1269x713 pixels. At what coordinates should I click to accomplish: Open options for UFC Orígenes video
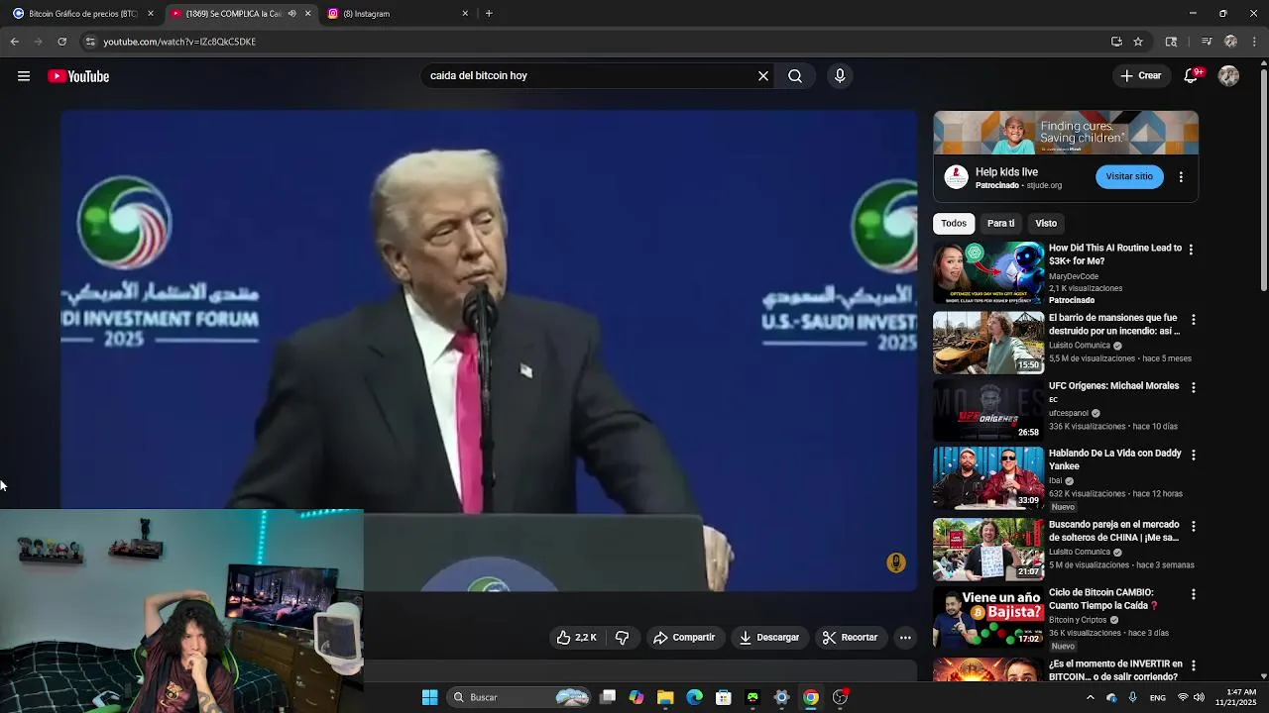[1194, 387]
